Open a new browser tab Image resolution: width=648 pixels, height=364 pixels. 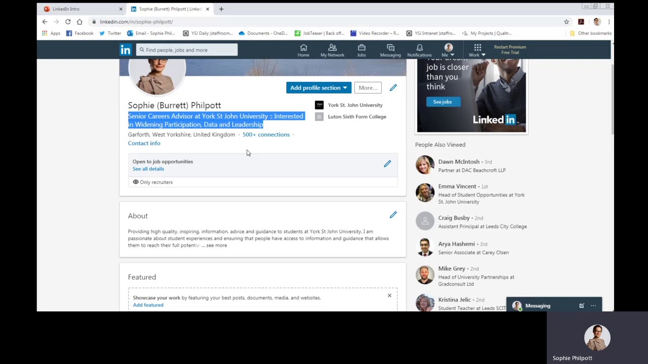(x=221, y=9)
